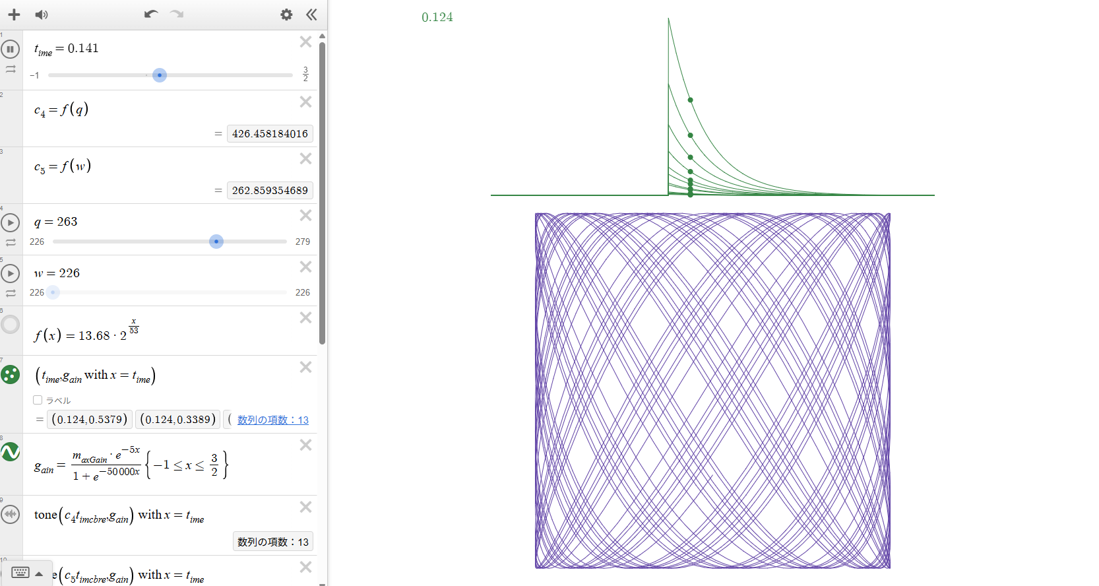Toggle visibility of f(x) function

coord(11,324)
